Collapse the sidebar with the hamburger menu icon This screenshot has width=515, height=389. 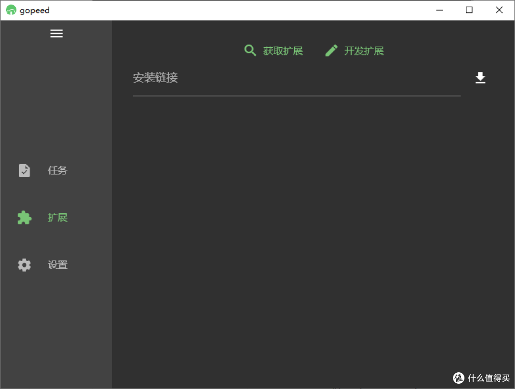tap(56, 33)
